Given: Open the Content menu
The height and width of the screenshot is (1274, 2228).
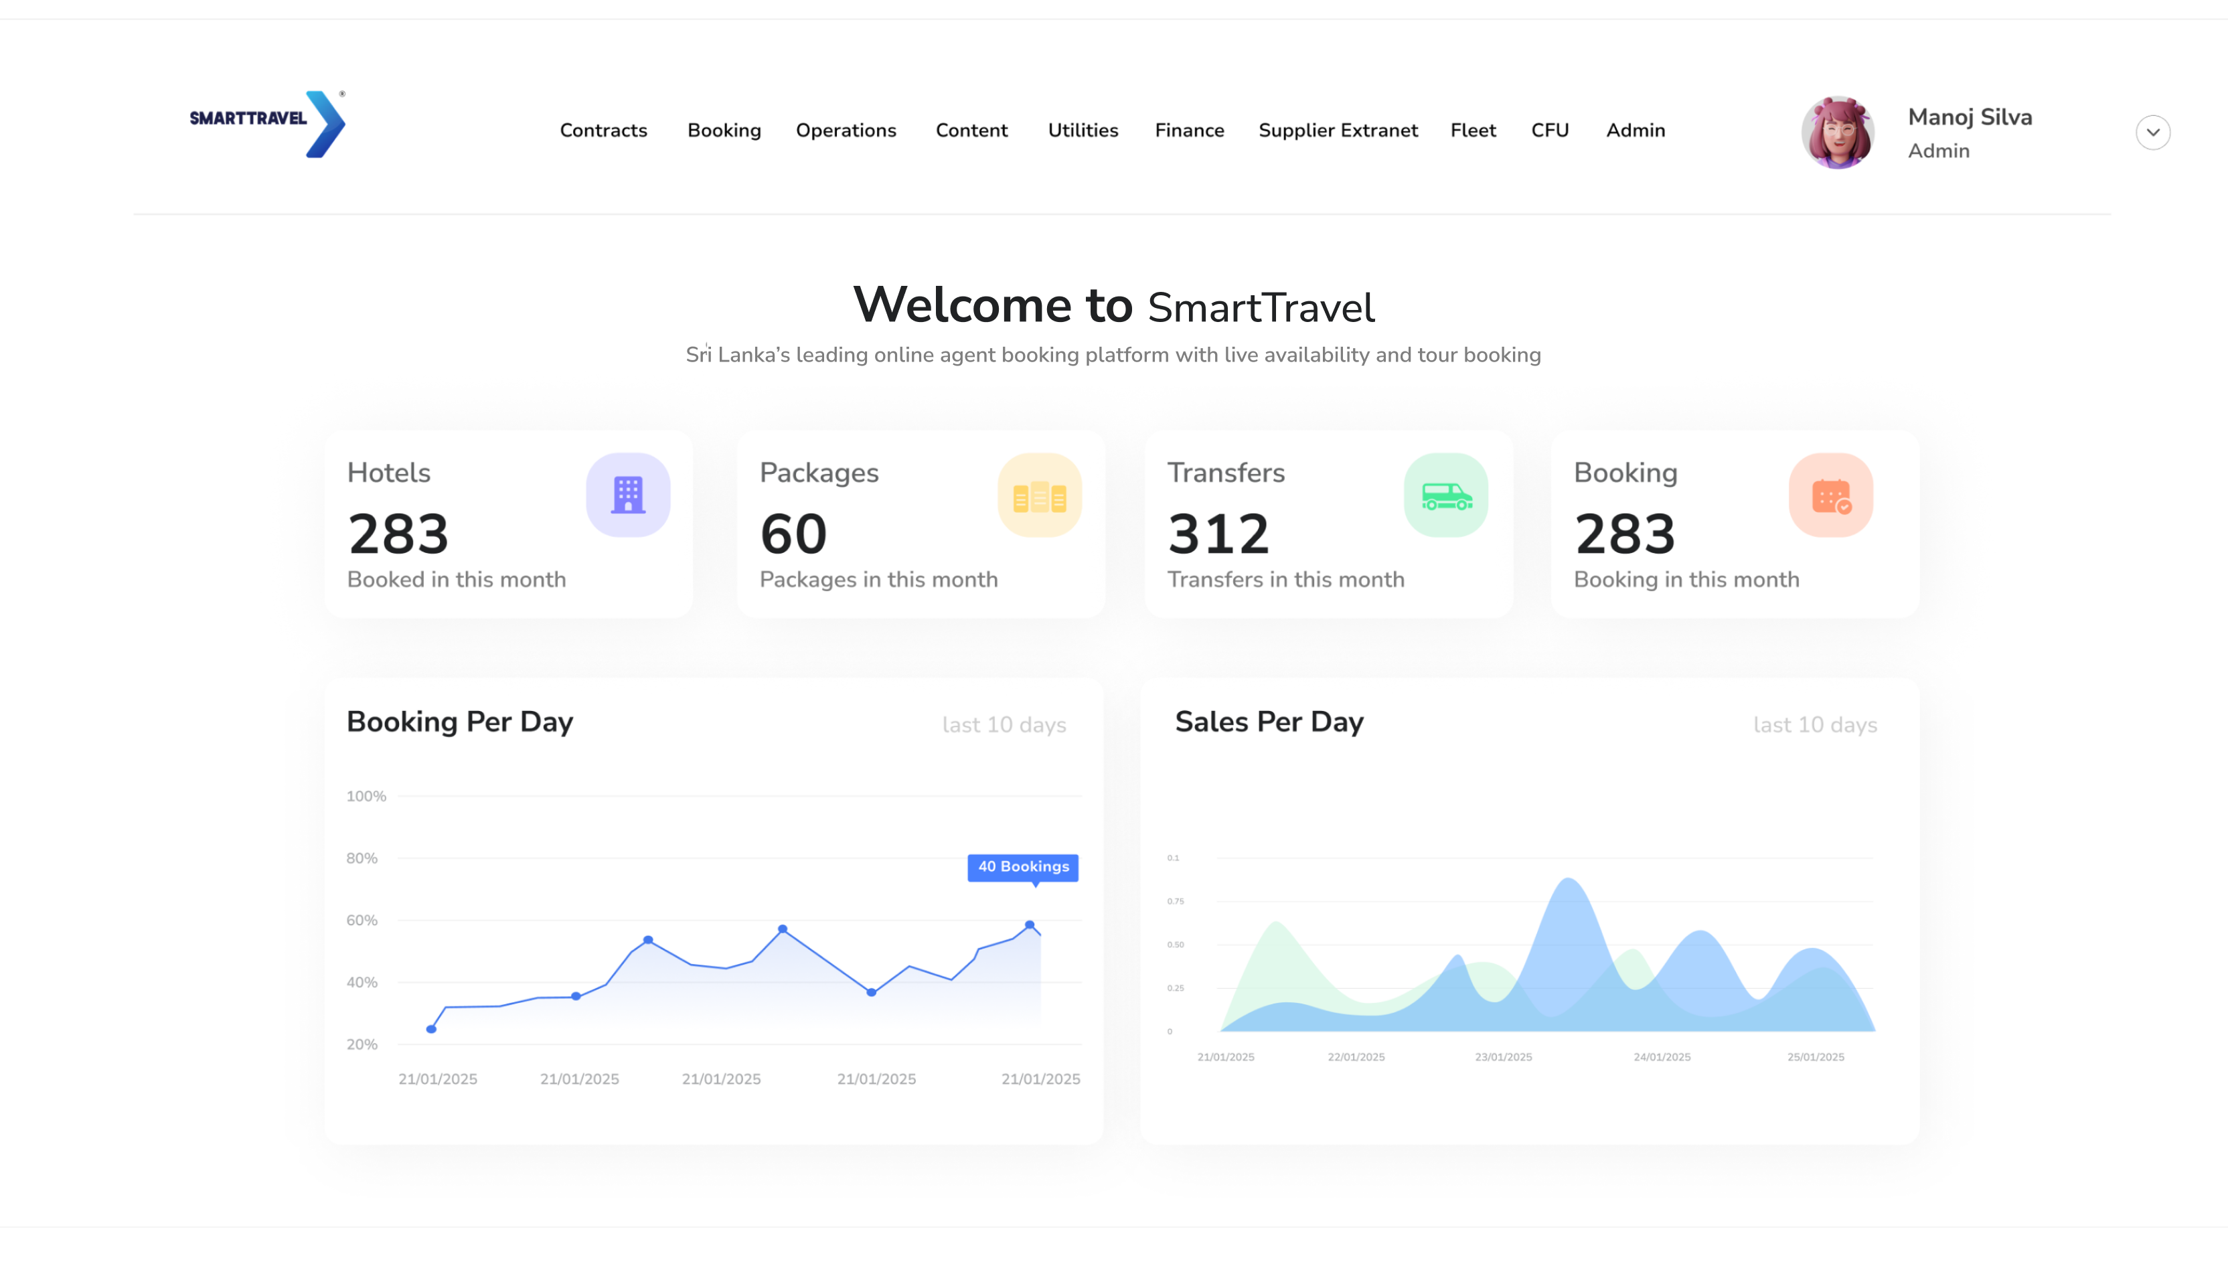Looking at the screenshot, I should [971, 129].
